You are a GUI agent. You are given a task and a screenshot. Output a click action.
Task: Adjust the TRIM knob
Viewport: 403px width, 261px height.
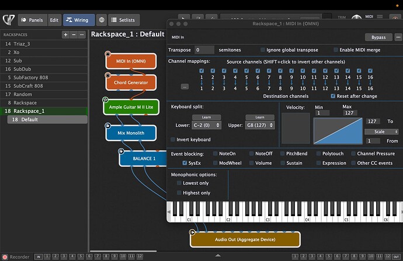[356, 17]
